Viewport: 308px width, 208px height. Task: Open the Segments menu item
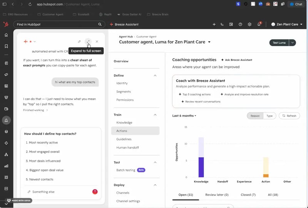123,91
